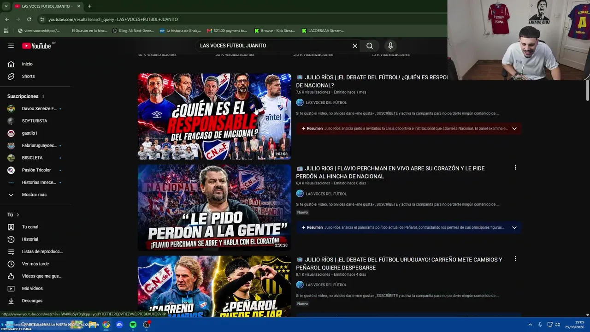This screenshot has width=590, height=332.
Task: Open OBS Studio from the taskbar
Action: click(x=147, y=325)
